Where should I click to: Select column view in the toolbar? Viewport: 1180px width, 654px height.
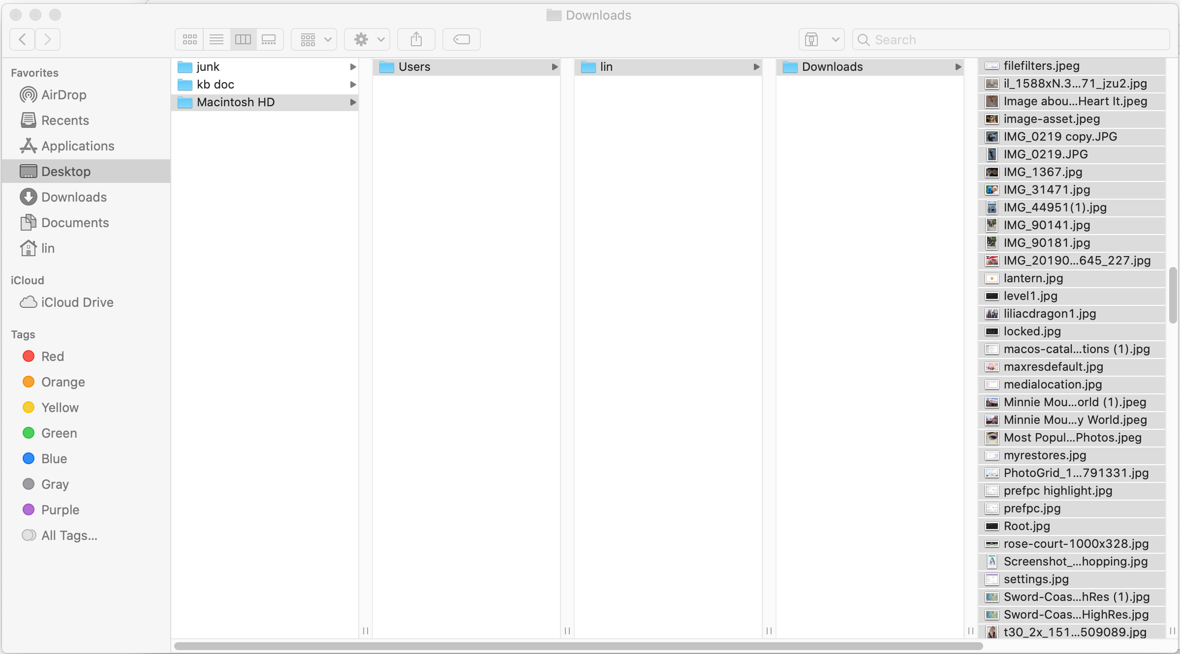click(243, 39)
